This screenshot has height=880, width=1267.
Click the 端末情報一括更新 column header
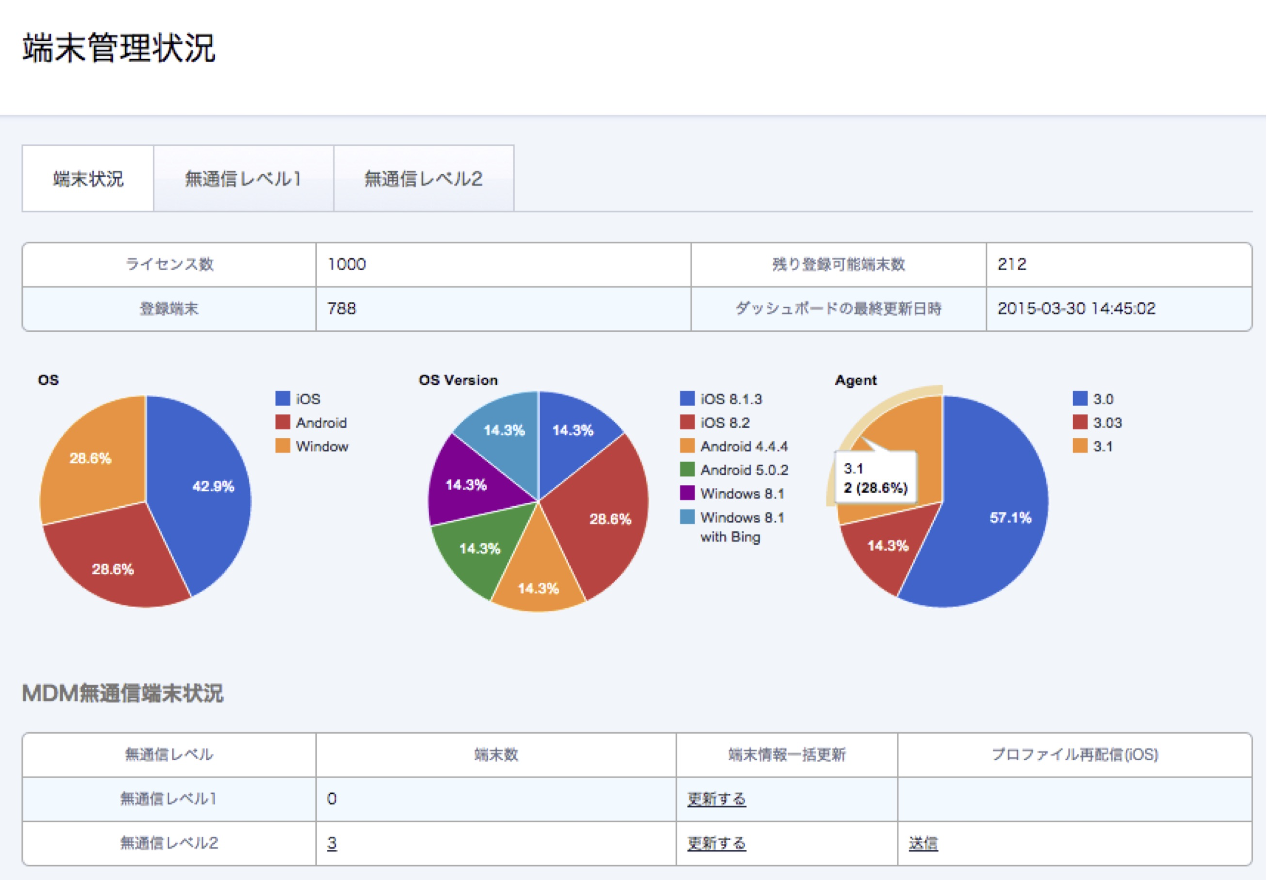(787, 755)
